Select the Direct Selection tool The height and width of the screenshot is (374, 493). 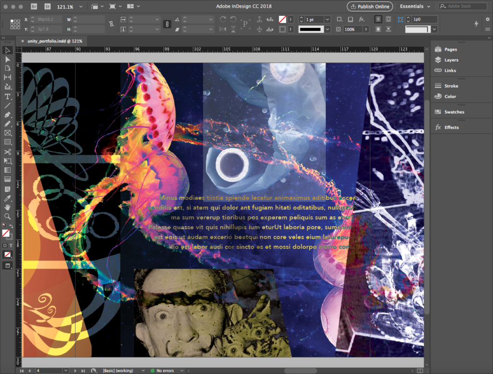pyautogui.click(x=8, y=59)
